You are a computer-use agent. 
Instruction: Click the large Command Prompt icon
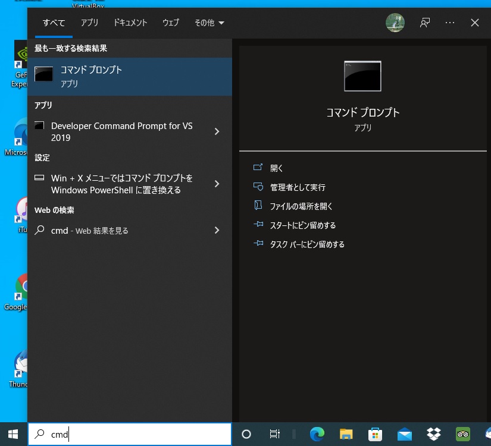click(x=362, y=76)
